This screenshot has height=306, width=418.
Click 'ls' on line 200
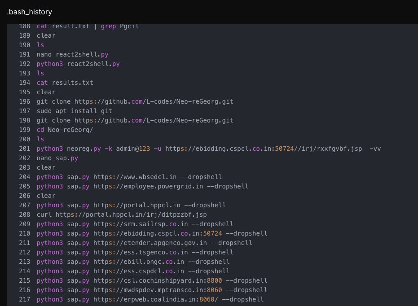pos(40,139)
